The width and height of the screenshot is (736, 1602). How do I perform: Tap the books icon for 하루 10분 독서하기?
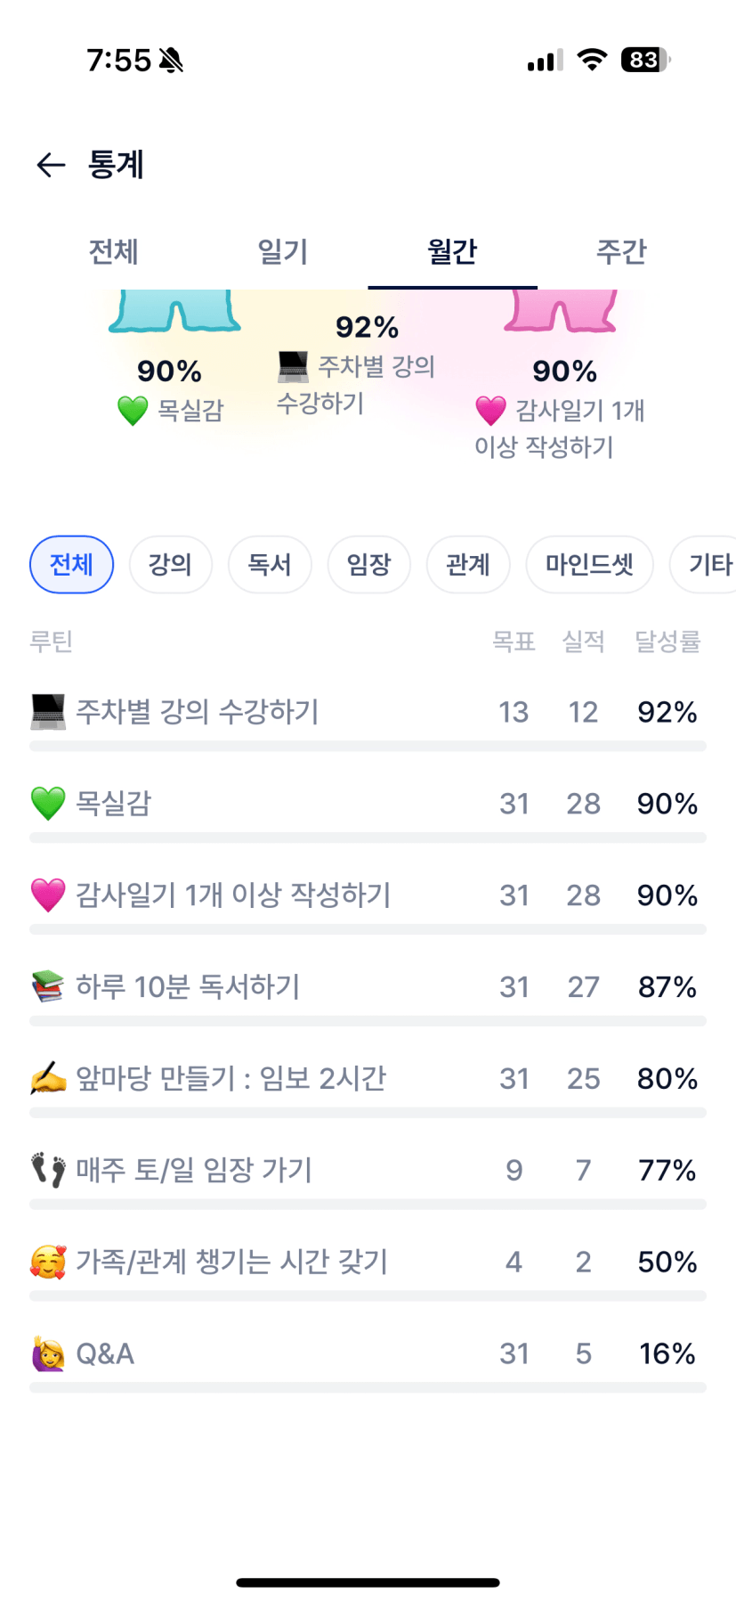tap(48, 987)
